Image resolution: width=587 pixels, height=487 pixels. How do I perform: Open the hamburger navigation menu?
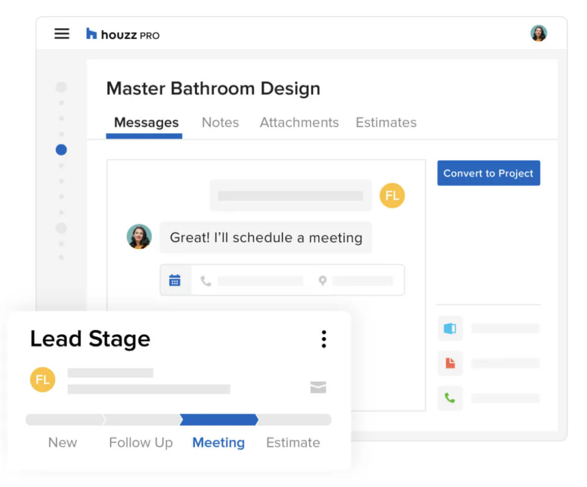tap(62, 34)
